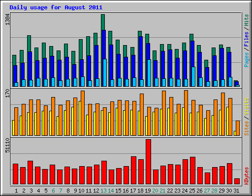Click the yellow Sites bar for day 10
Screen dimensions: 252x196
coord(80,118)
